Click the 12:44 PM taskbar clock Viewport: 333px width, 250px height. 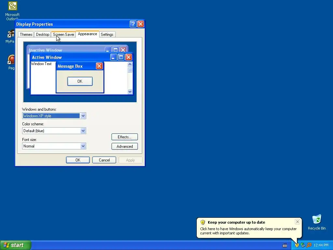(321, 245)
